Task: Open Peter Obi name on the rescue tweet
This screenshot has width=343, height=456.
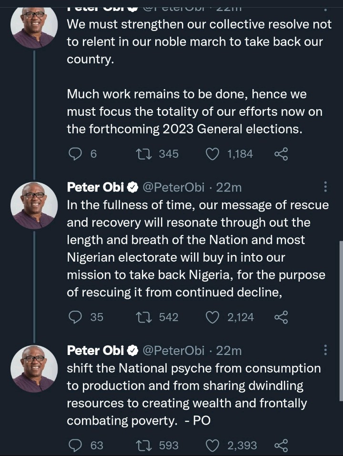Action: tap(96, 188)
